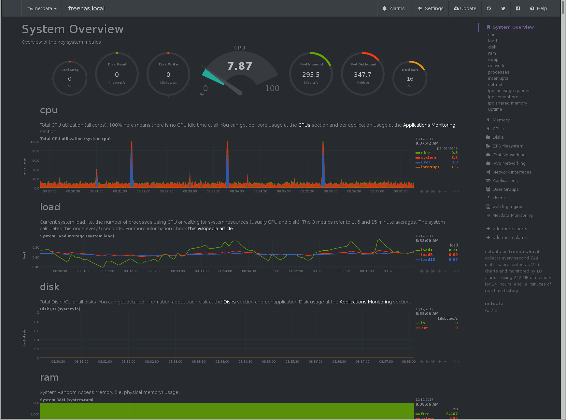Image resolution: width=566 pixels, height=420 pixels.
Task: Click the green swatch next to 'nice'
Action: click(x=417, y=152)
